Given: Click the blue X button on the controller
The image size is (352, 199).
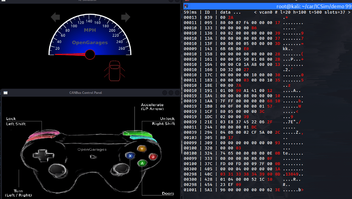Looking at the screenshot, I should [x=130, y=156].
